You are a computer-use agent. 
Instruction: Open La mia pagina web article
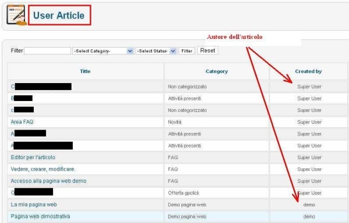[x=34, y=204]
